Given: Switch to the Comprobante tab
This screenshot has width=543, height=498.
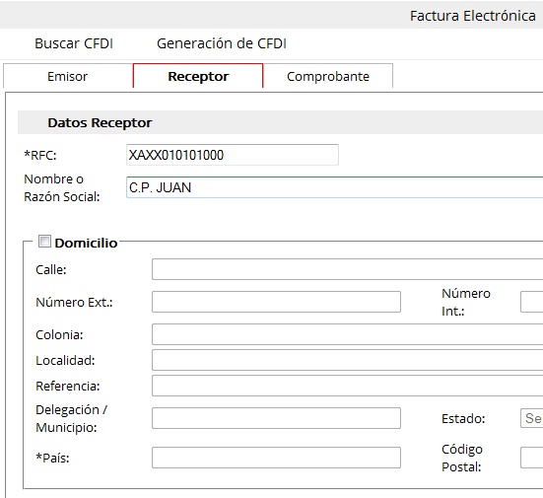Looking at the screenshot, I should 328,76.
